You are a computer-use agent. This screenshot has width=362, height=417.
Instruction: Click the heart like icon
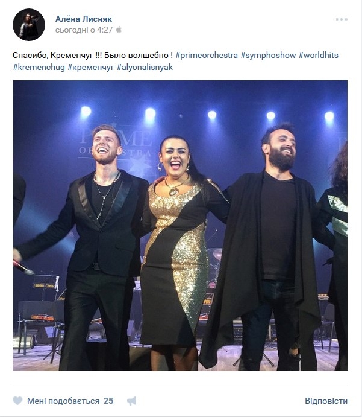(17, 401)
